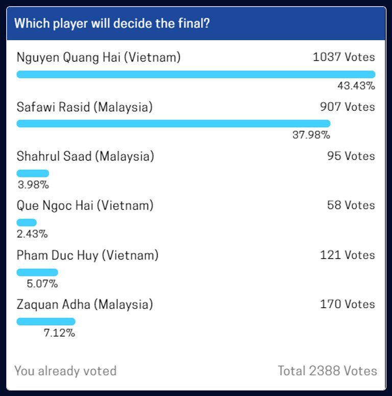
Task: Select the Nguyen Quang Hai (Vietnam) option
Action: (x=99, y=57)
